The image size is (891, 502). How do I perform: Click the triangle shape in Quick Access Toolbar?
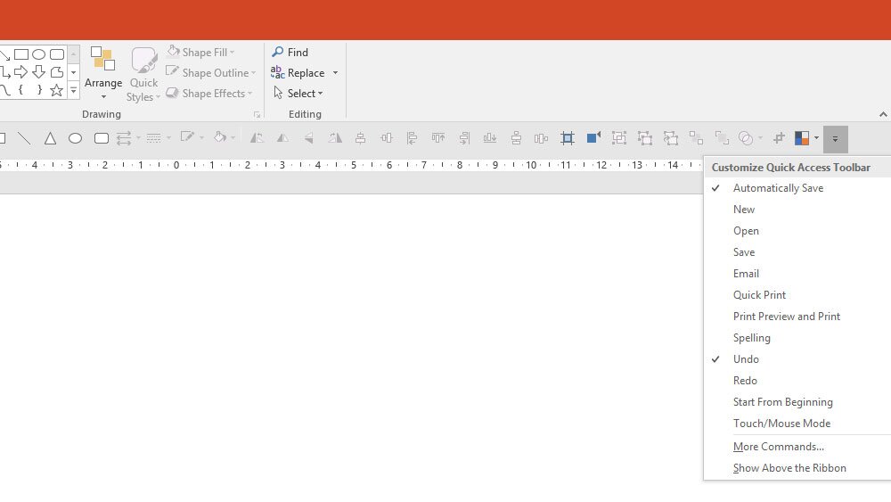50,138
